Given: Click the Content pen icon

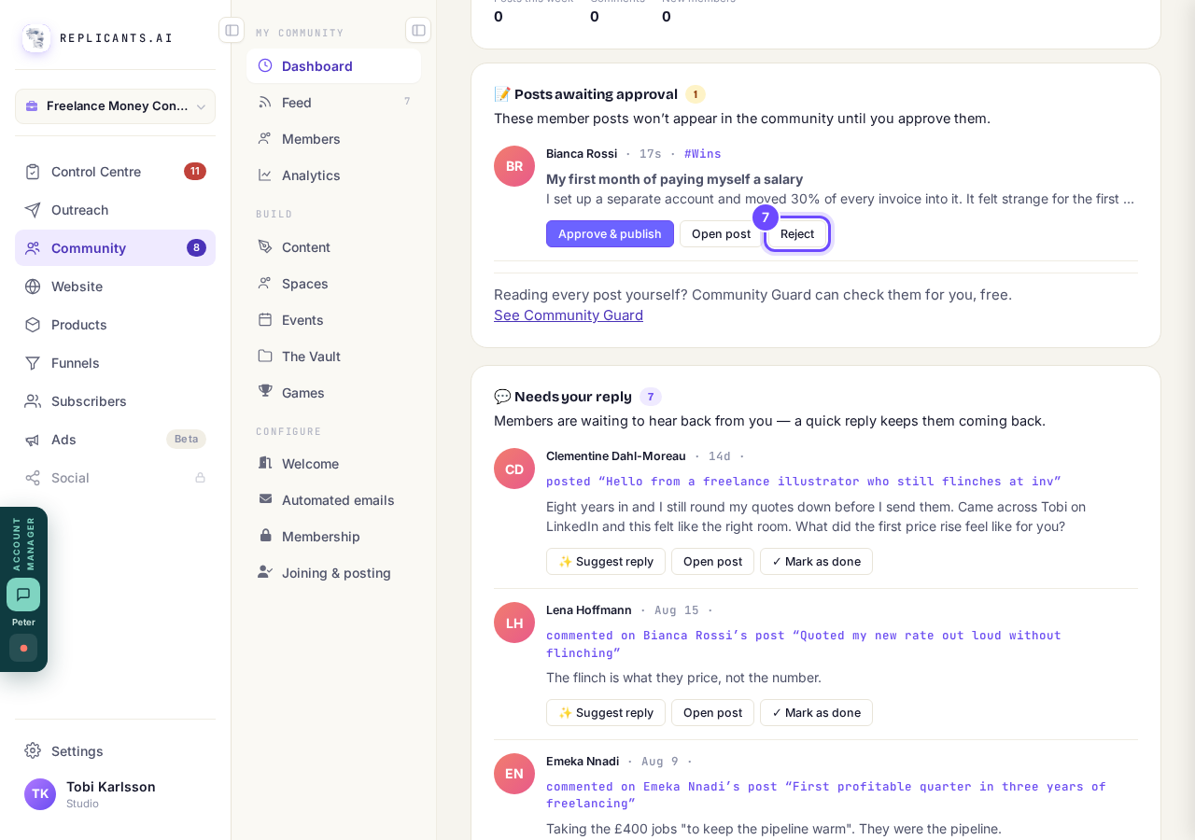Looking at the screenshot, I should (x=265, y=247).
